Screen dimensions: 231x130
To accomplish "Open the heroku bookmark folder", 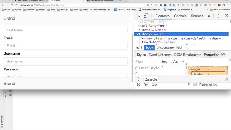I will [40, 10].
